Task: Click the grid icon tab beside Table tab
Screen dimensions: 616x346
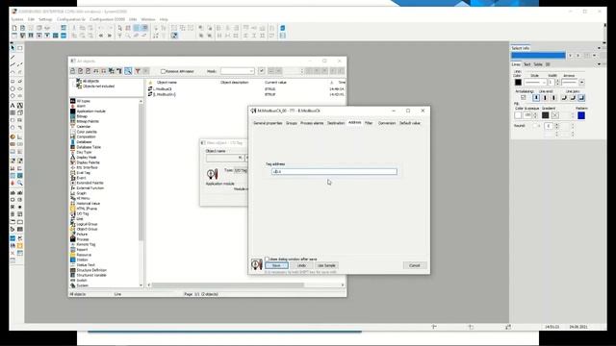Action: pyautogui.click(x=548, y=64)
